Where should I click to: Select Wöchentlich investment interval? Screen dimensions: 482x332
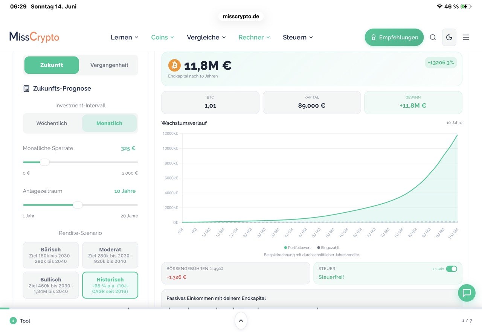point(52,123)
